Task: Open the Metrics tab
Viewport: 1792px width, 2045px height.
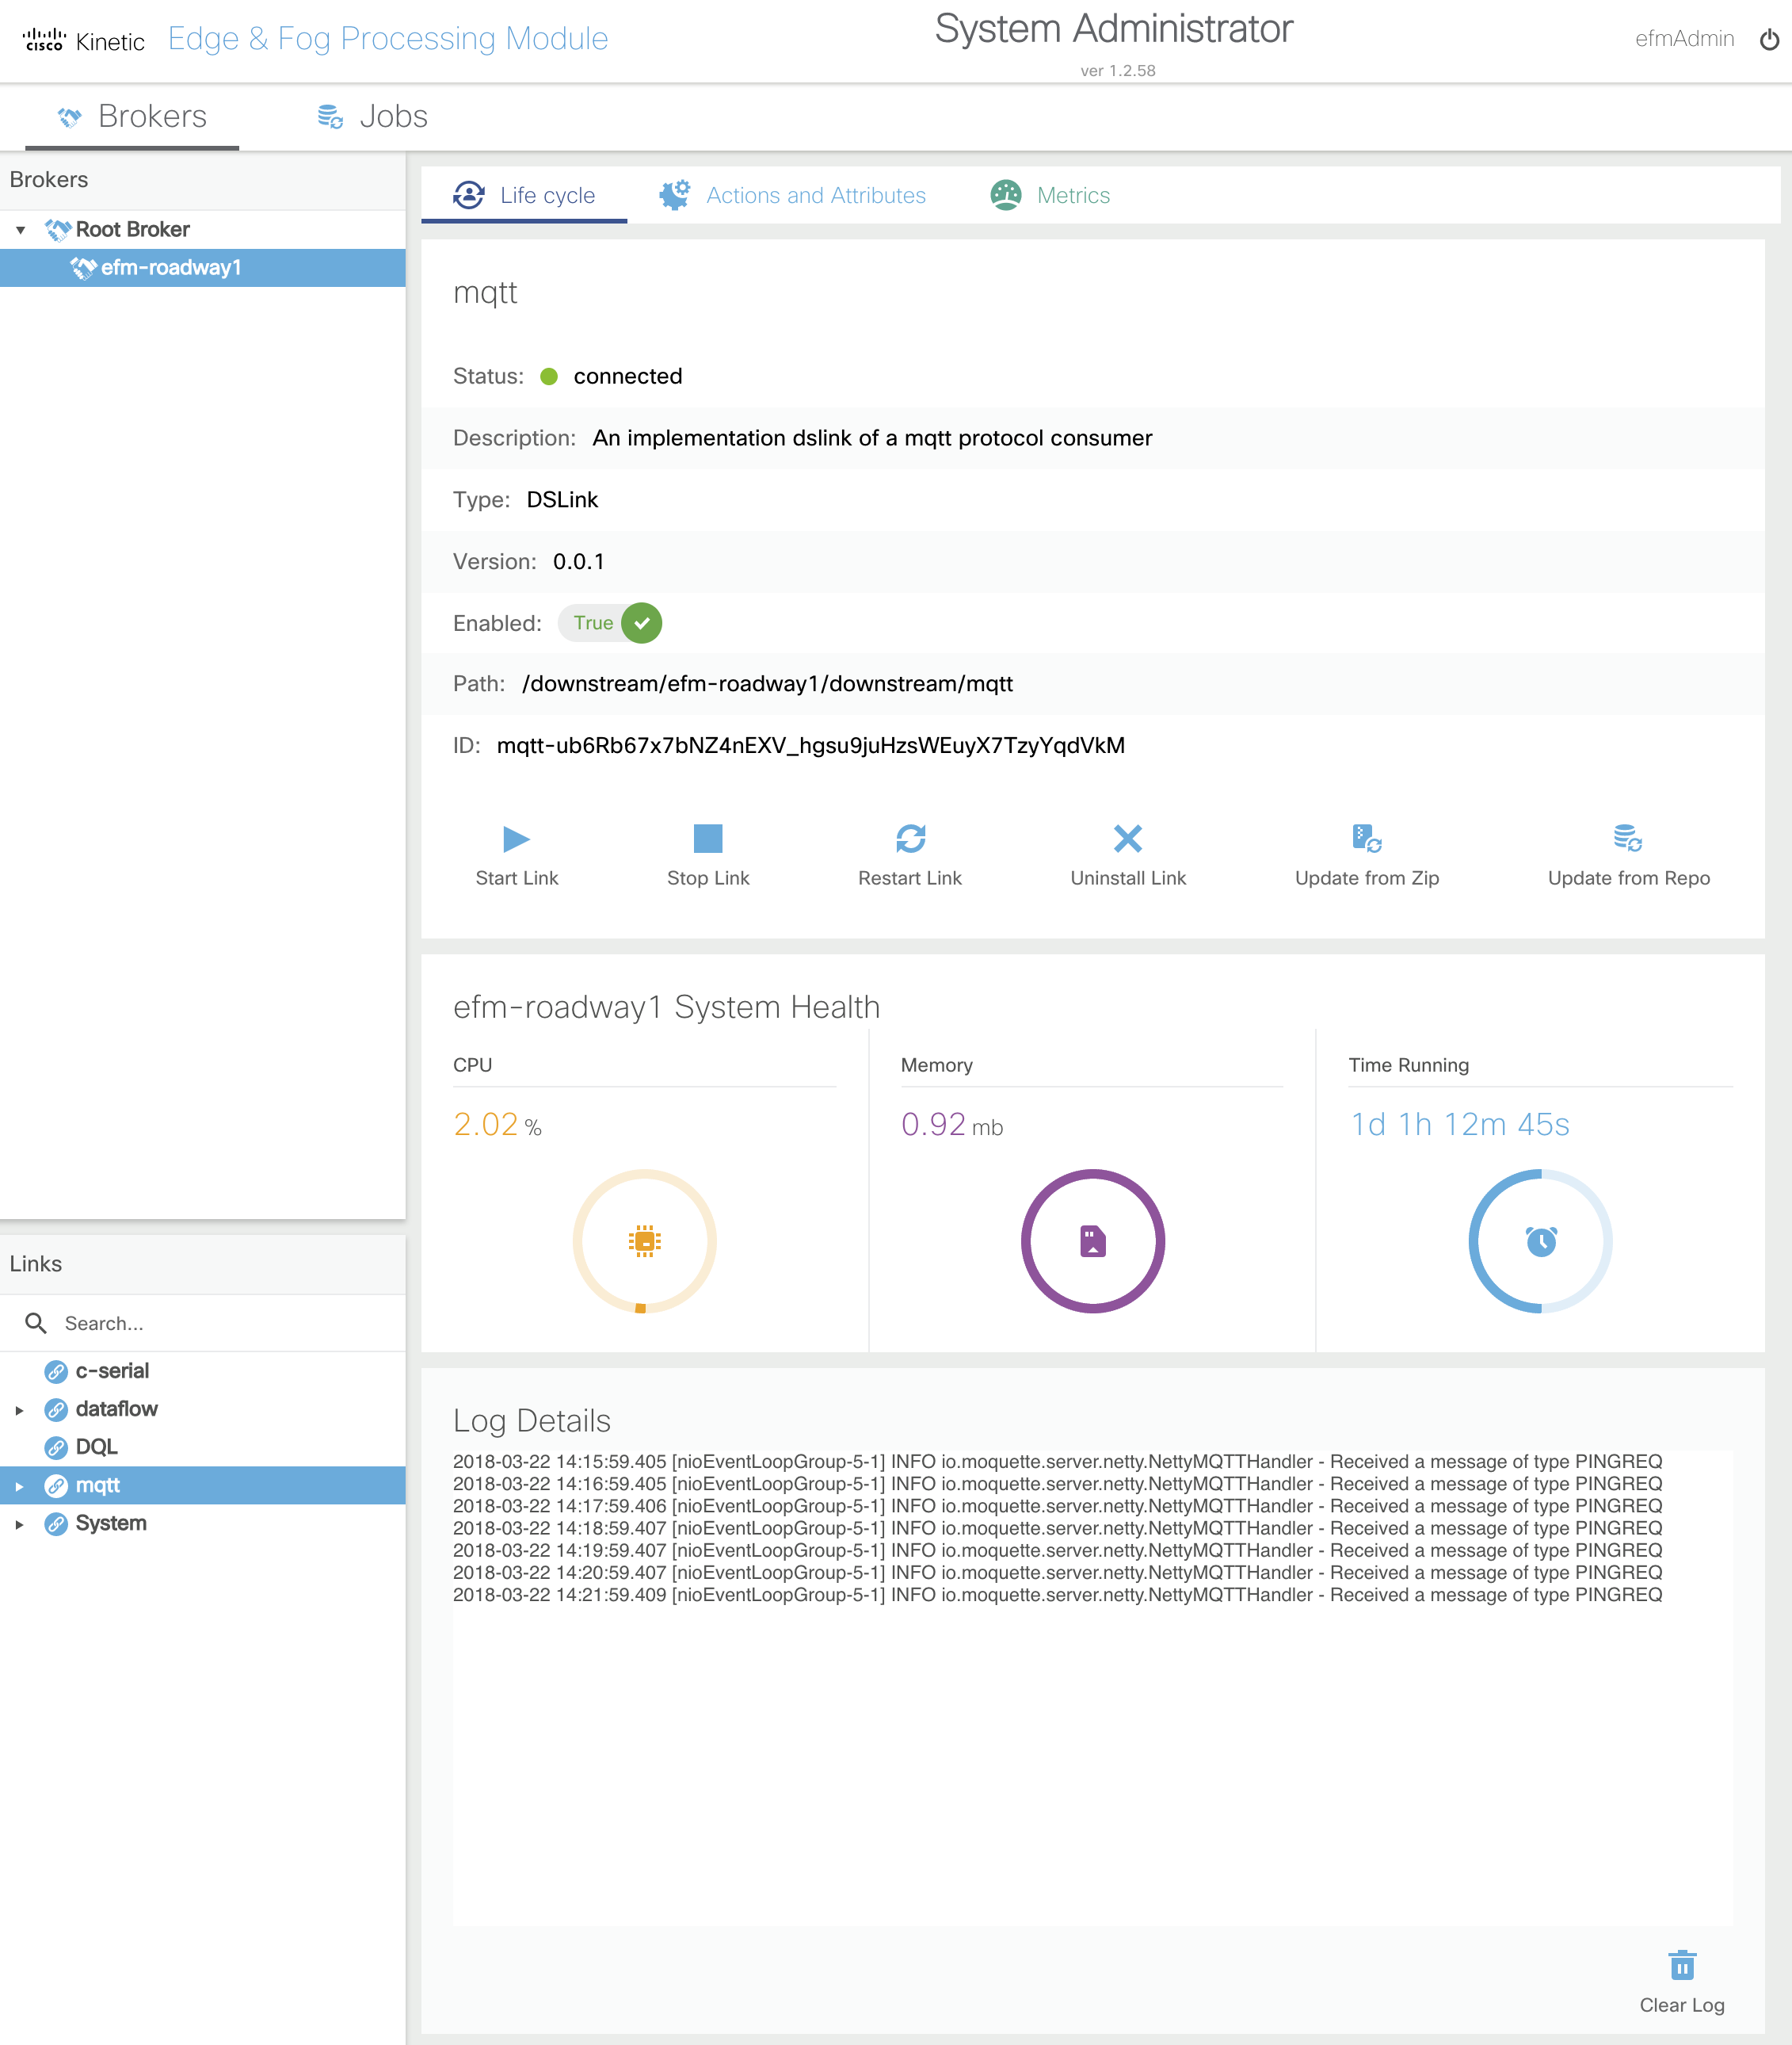Action: 1050,195
